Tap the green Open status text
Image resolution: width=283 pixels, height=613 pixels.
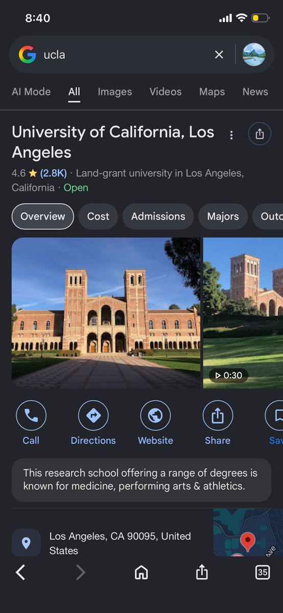coord(76,188)
